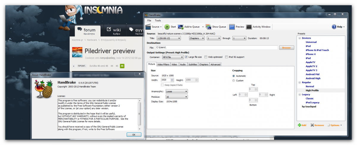Select the iPod Legacy preset
Screen dimensions: 357x145
click(x=312, y=103)
